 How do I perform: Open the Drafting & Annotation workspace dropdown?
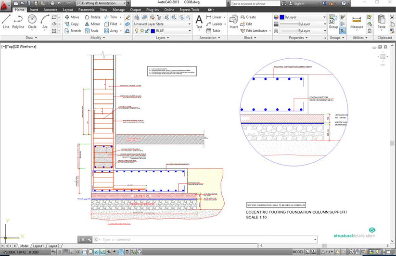101,3
